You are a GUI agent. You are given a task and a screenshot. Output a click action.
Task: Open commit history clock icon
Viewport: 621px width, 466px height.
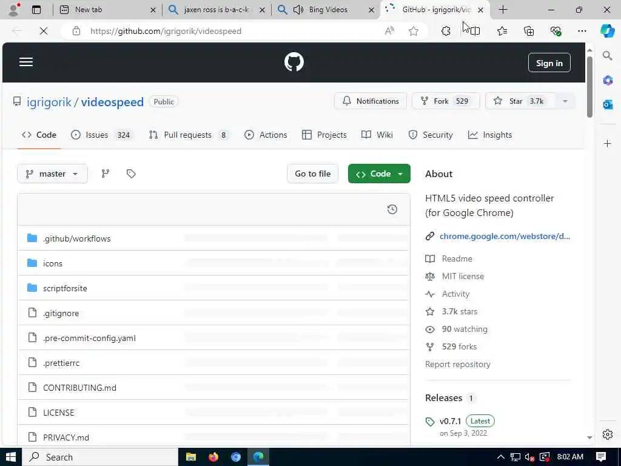point(392,209)
